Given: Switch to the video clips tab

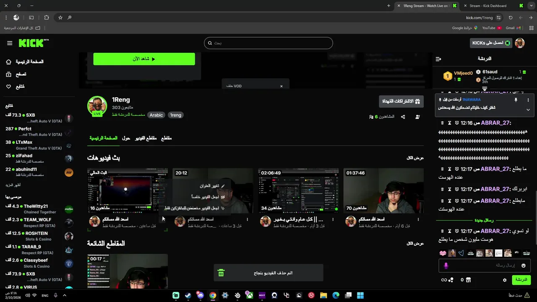Looking at the screenshot, I should click(x=146, y=138).
